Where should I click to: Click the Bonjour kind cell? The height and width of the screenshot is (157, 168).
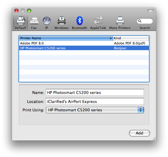click(x=120, y=48)
